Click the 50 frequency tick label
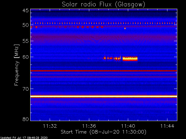 pos(26,25)
